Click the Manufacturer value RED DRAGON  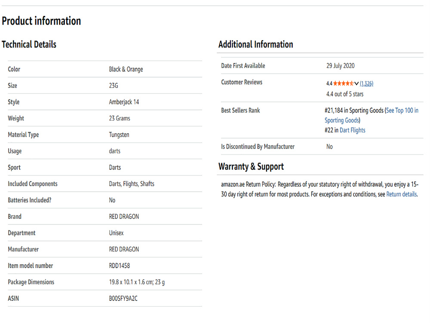pyautogui.click(x=124, y=249)
